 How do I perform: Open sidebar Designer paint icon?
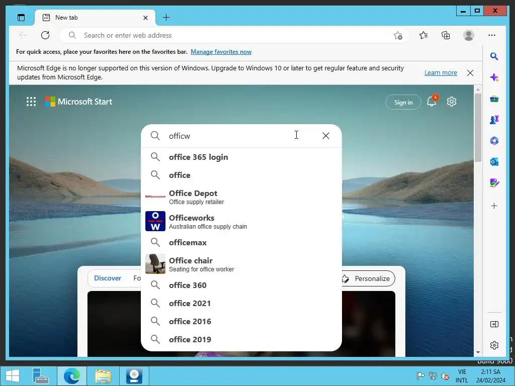click(x=494, y=183)
